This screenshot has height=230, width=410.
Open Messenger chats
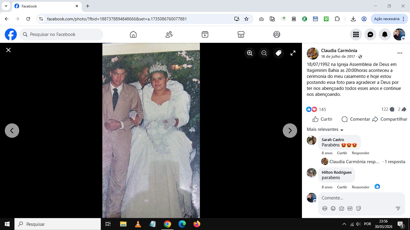[370, 34]
